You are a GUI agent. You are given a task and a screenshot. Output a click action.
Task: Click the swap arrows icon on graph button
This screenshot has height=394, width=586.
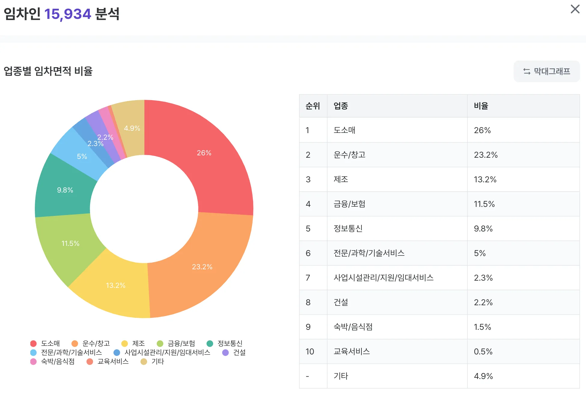(527, 71)
